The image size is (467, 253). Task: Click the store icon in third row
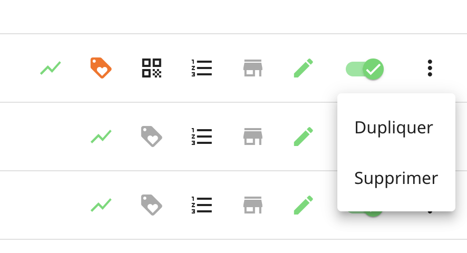(x=253, y=205)
